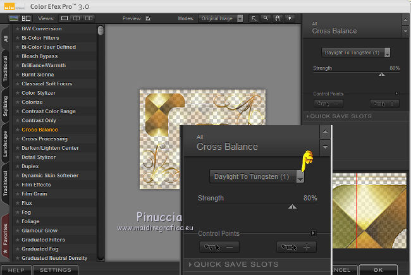Toggle favorite star for Duplex
This screenshot has width=411, height=275.
[18, 166]
